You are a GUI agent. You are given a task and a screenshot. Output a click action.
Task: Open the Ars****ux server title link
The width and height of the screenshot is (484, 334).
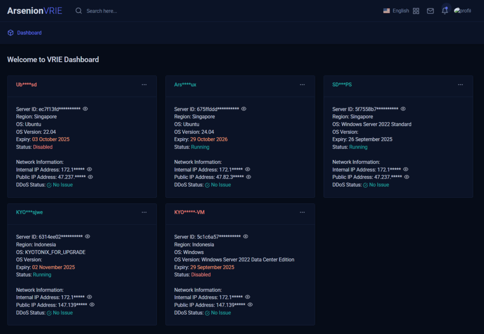coord(185,85)
